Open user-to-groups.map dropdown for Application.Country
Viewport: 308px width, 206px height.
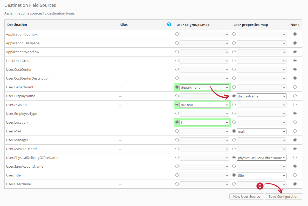(x=204, y=34)
